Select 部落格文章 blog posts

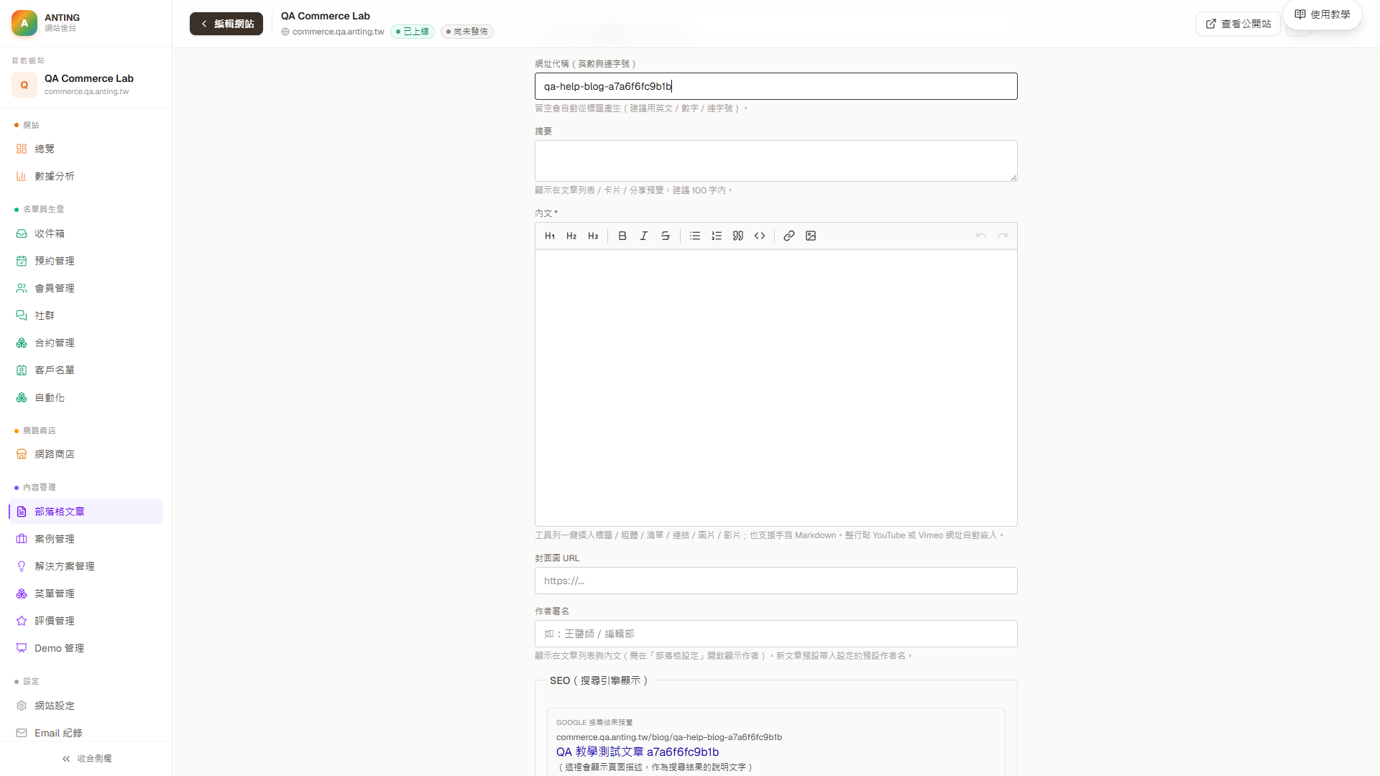coord(86,512)
